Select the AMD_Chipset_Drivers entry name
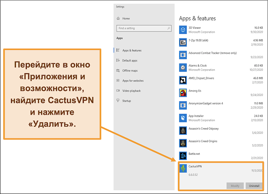The height and width of the screenshot is (194, 268). point(201,78)
